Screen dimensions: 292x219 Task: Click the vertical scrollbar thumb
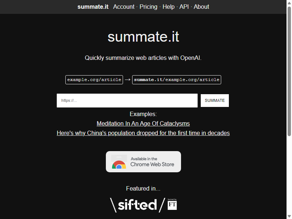pyautogui.click(x=289, y=71)
